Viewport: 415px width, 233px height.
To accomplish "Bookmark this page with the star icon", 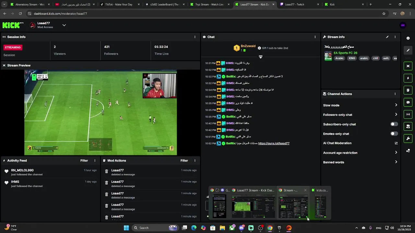I will [x=384, y=14].
